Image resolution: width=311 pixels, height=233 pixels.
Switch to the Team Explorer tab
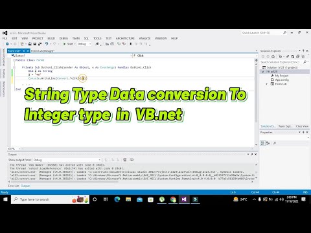285,126
